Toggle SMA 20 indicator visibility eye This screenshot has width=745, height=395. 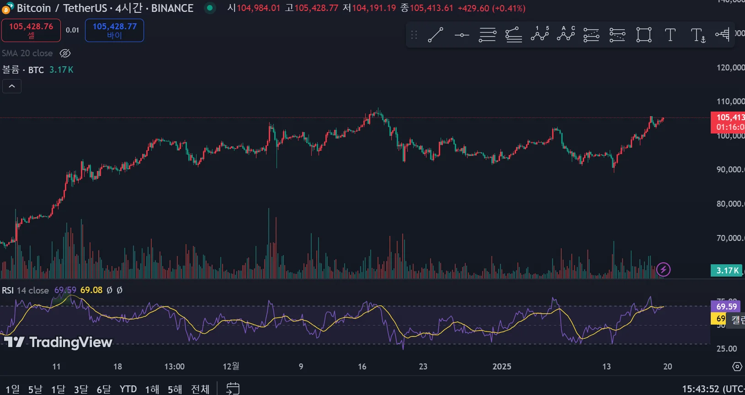65,53
